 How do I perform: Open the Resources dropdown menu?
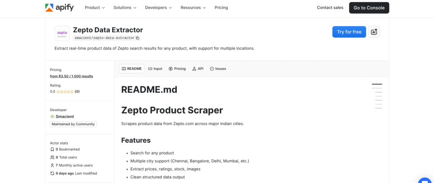193,8
